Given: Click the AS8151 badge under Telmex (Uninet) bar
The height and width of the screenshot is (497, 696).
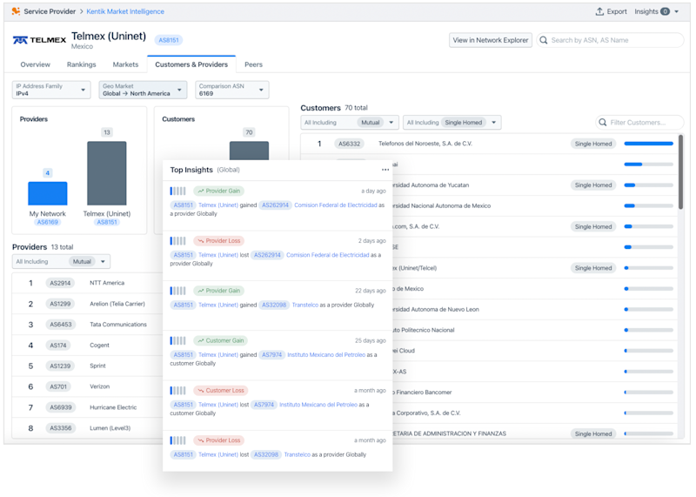Looking at the screenshot, I should pos(107,222).
